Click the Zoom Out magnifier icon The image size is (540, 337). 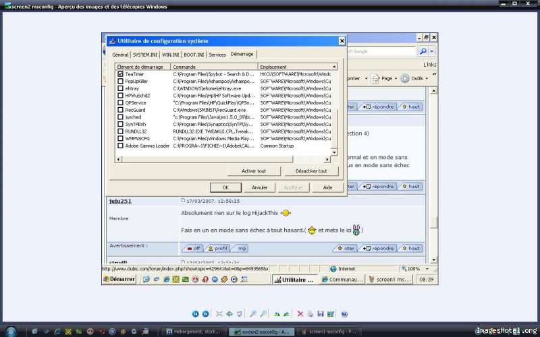coord(263,313)
